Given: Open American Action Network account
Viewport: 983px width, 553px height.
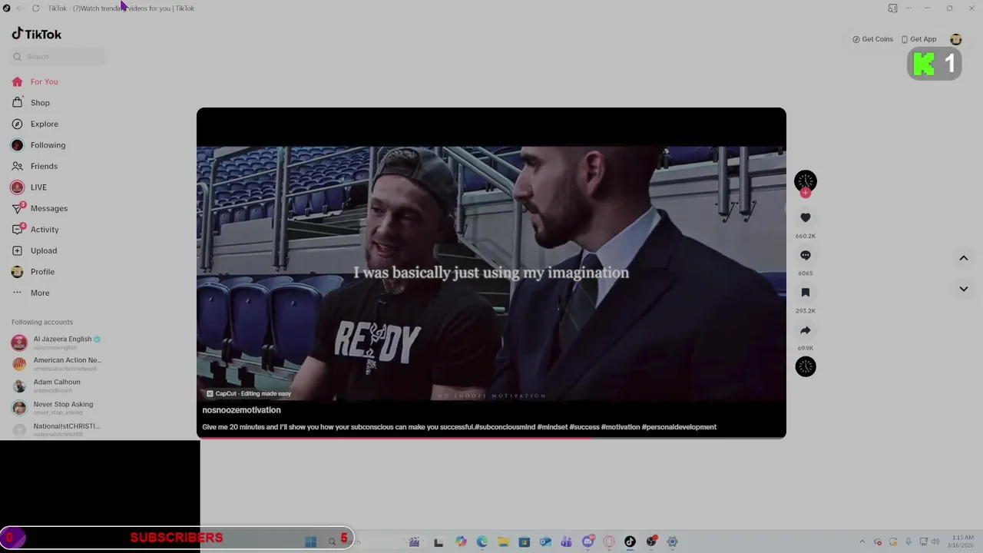Looking at the screenshot, I should 58,364.
